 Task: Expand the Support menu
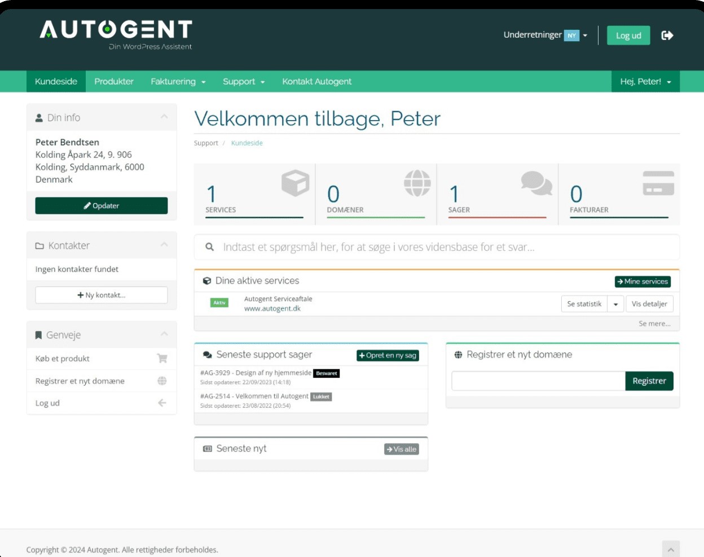click(244, 82)
